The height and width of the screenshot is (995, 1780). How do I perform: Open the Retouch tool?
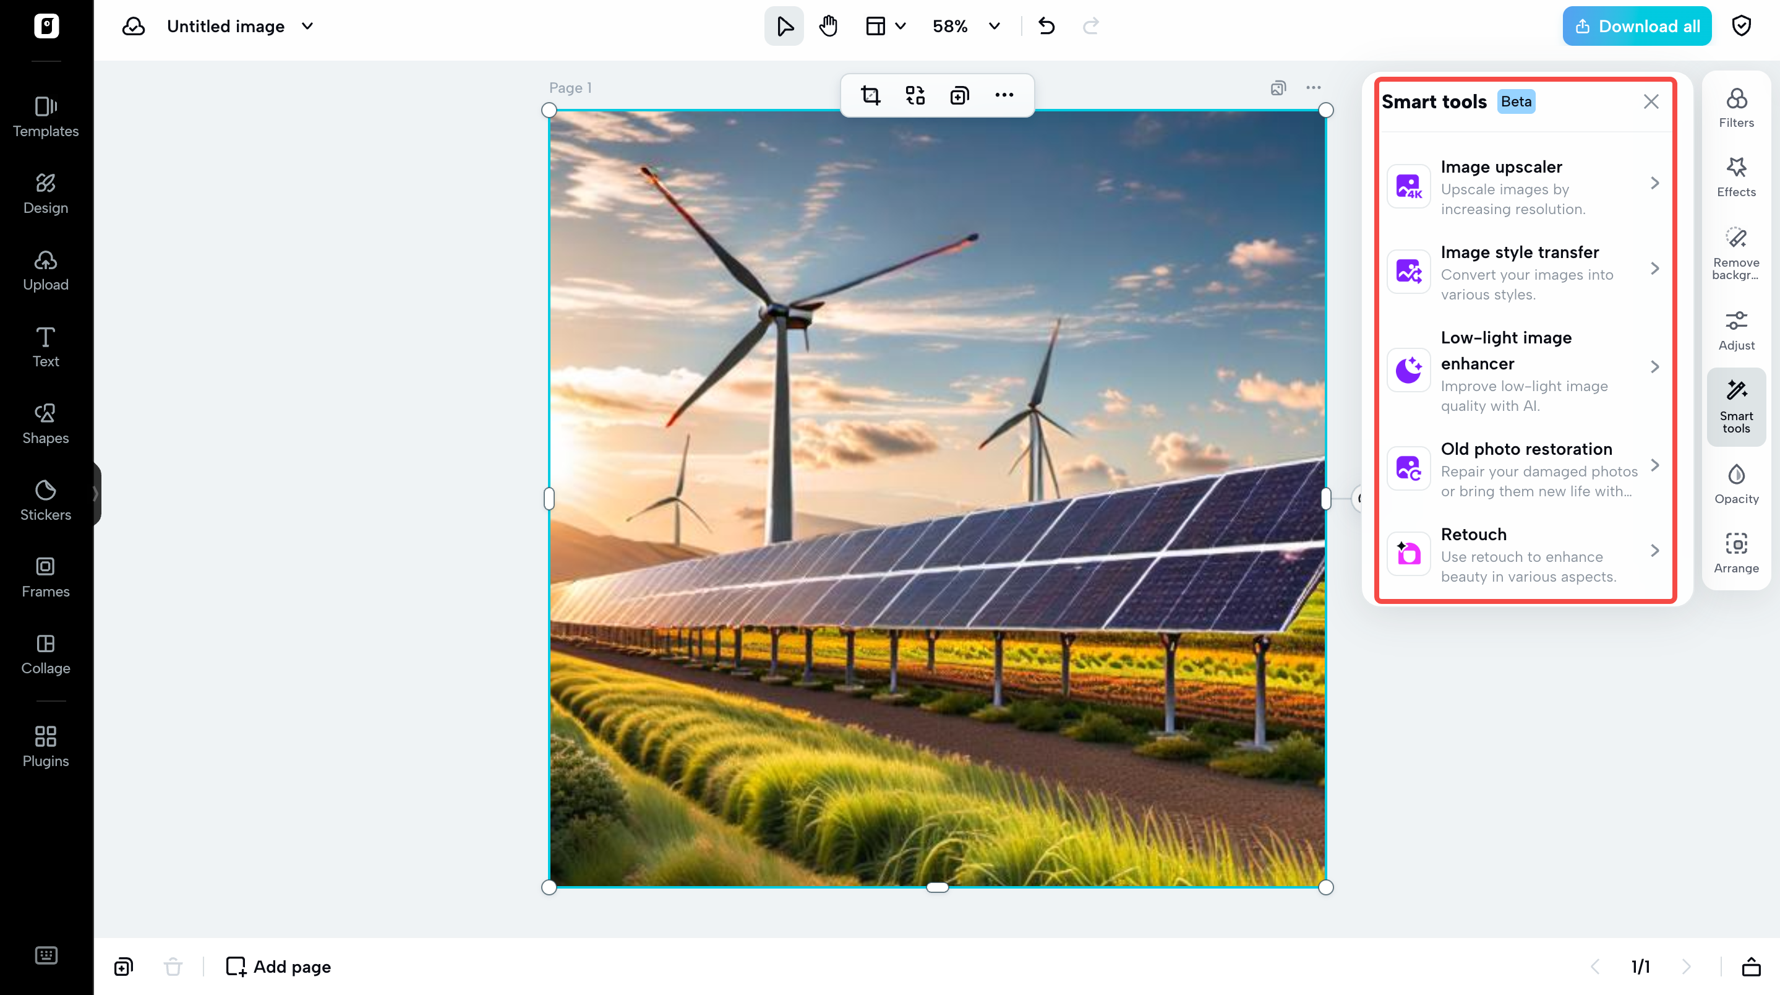1525,554
